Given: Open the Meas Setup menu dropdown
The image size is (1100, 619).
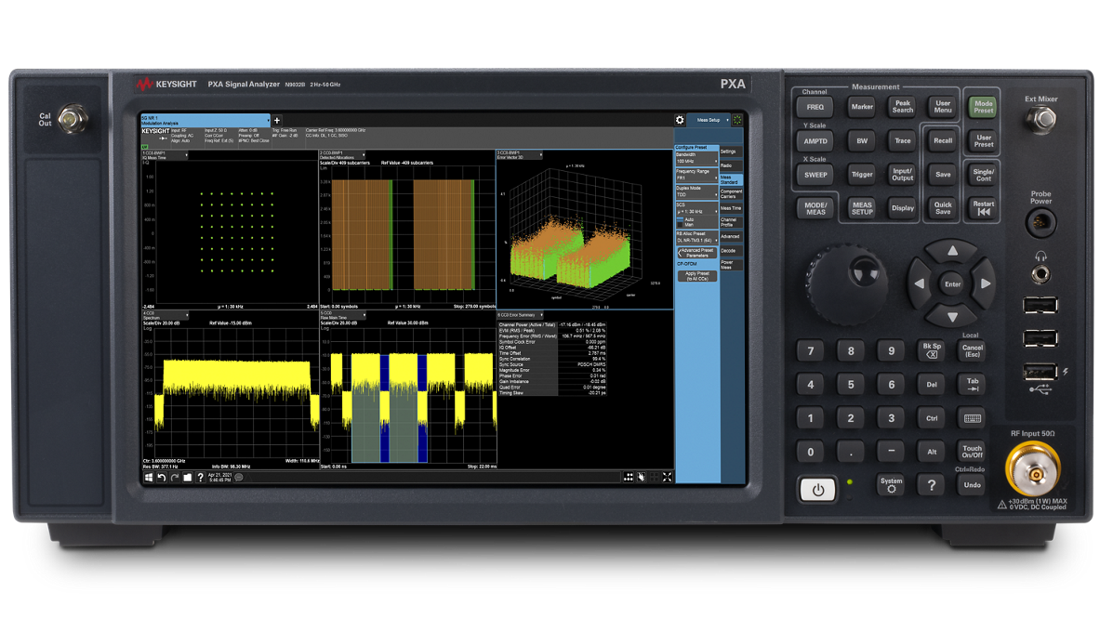Looking at the screenshot, I should coord(710,120).
